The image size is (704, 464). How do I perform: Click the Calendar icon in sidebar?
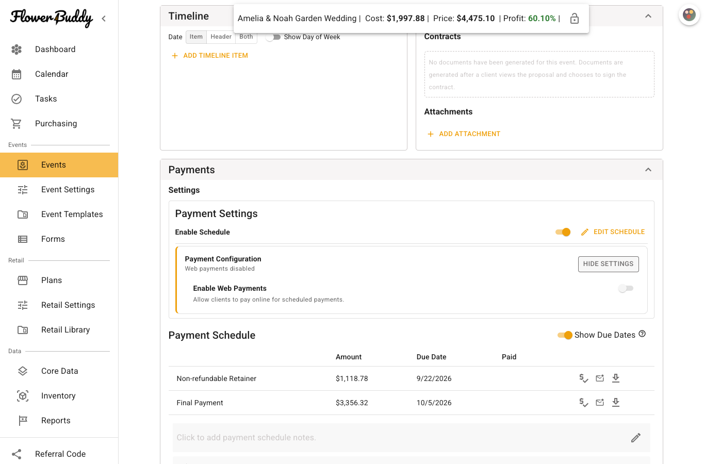pos(17,74)
